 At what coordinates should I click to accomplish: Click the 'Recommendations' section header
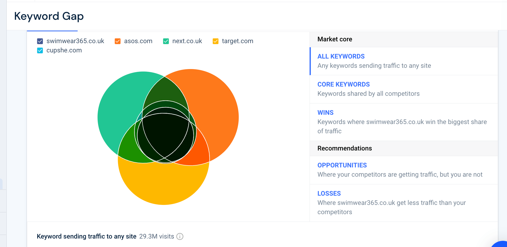coord(345,148)
